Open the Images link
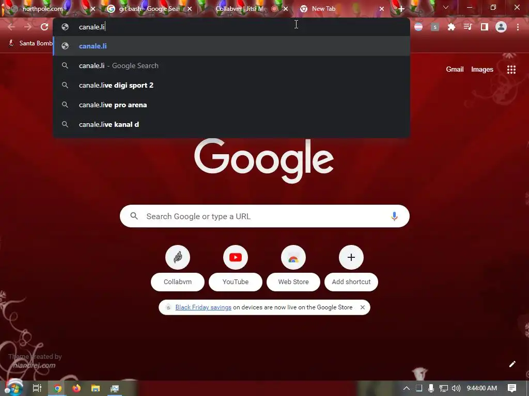The height and width of the screenshot is (396, 529). [482, 70]
